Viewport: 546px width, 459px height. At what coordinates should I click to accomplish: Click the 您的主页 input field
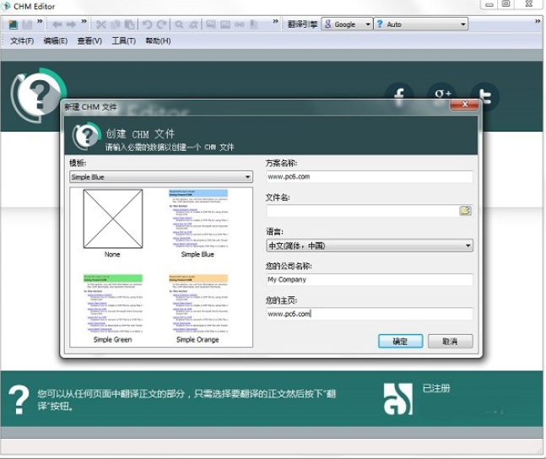click(370, 314)
